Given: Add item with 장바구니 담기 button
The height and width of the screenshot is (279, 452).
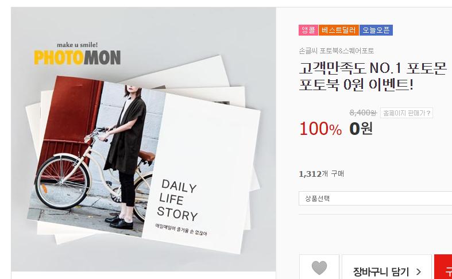Looking at the screenshot, I should click(387, 267).
